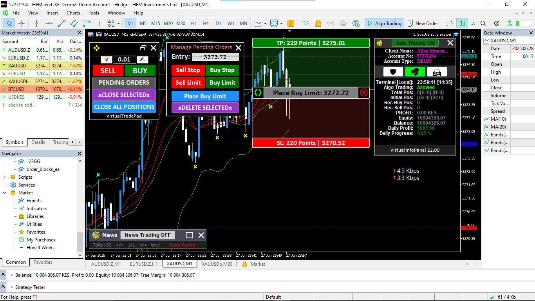Draw a vertical line on the chart
The width and height of the screenshot is (535, 301).
[36, 23]
